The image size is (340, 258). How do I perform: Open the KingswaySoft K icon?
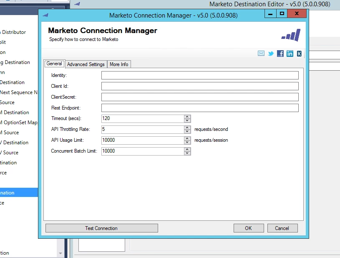pos(299,54)
